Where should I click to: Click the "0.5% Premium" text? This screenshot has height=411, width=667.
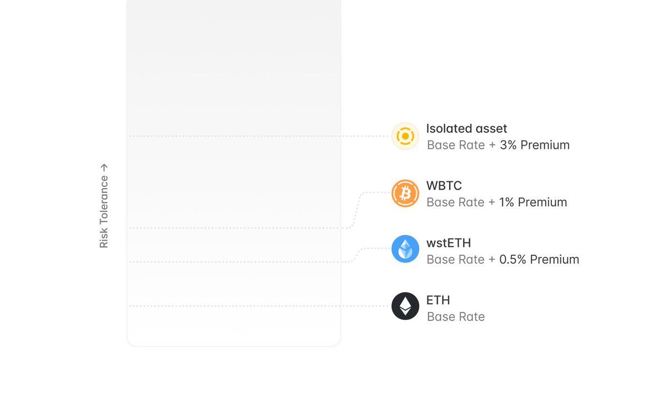[539, 260]
